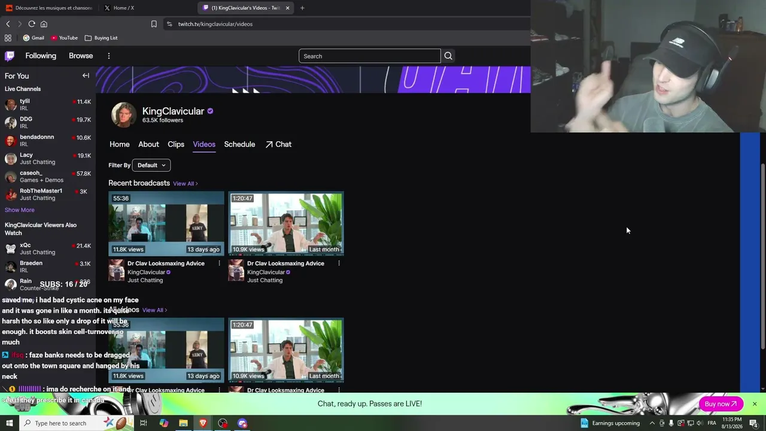This screenshot has width=766, height=431.
Task: Open a new browser tab
Action: coord(302,8)
